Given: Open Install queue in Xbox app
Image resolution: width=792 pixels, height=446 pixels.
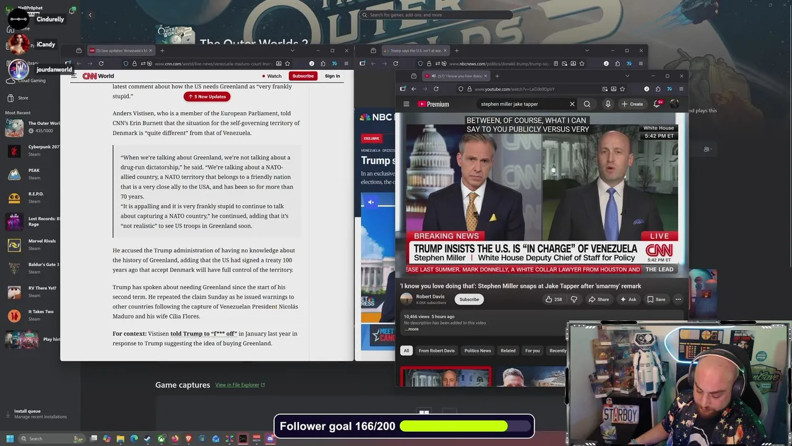Looking at the screenshot, I should click(37, 414).
